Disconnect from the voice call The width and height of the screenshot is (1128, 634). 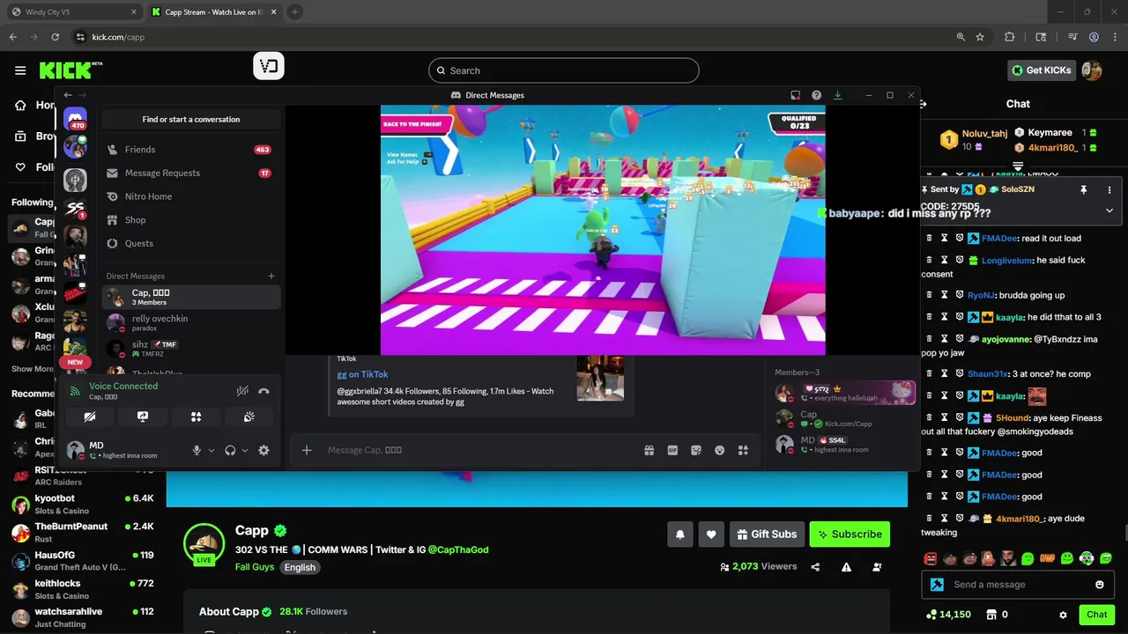coord(263,391)
